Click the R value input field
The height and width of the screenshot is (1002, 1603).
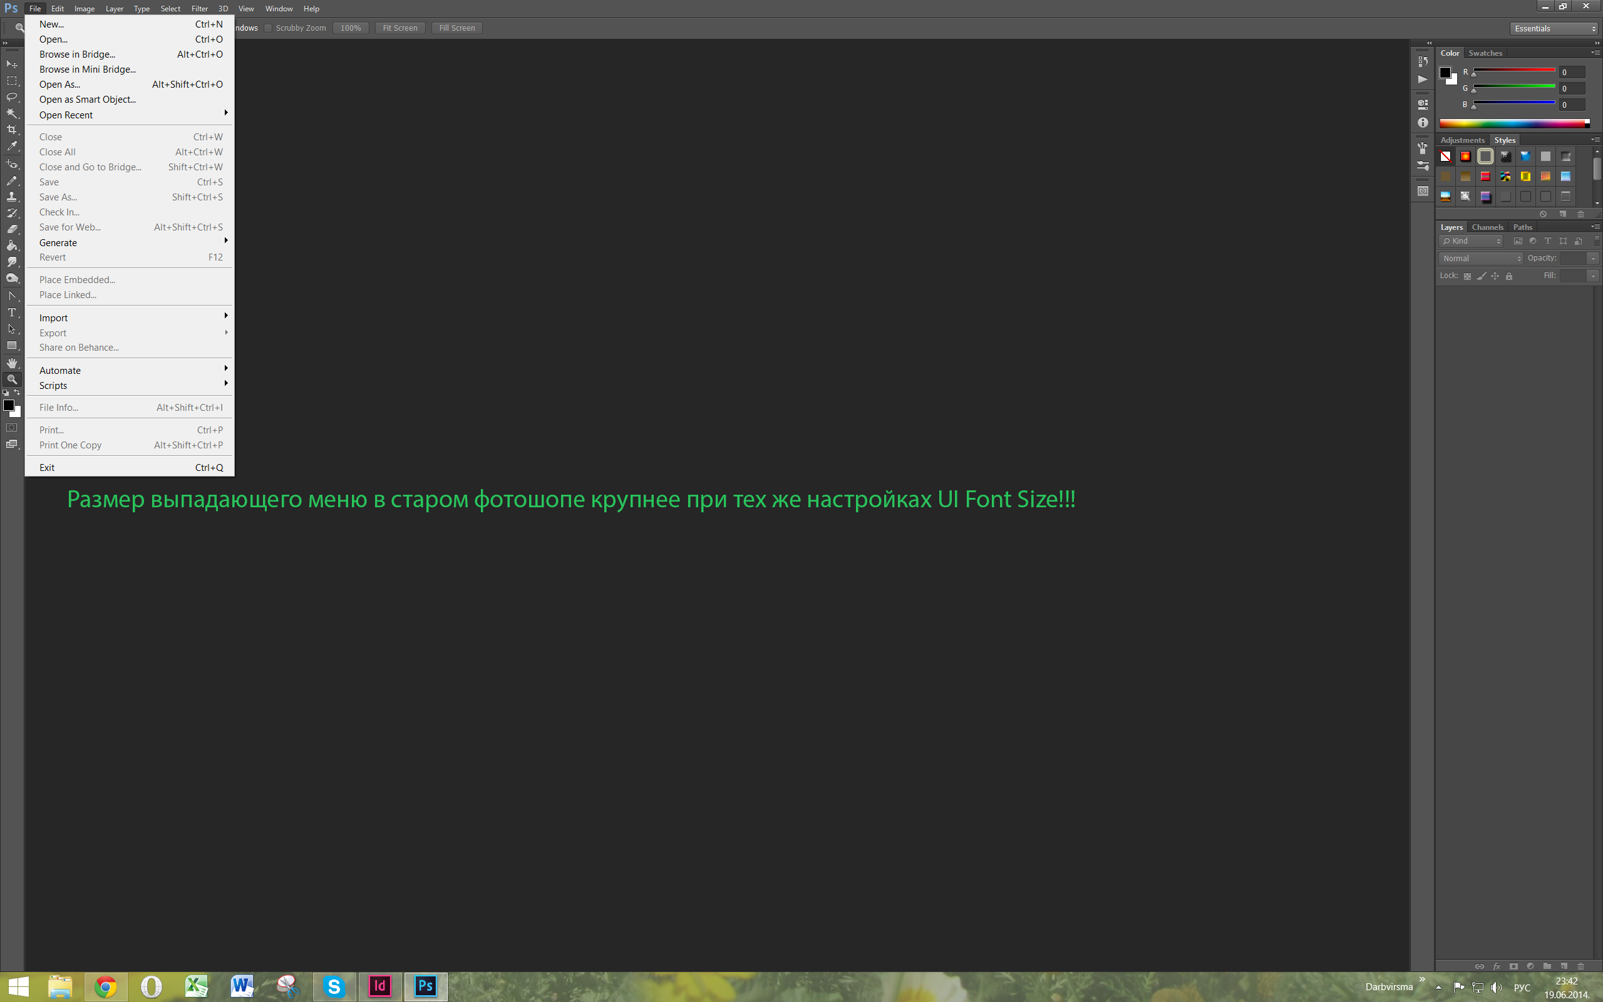tap(1572, 72)
